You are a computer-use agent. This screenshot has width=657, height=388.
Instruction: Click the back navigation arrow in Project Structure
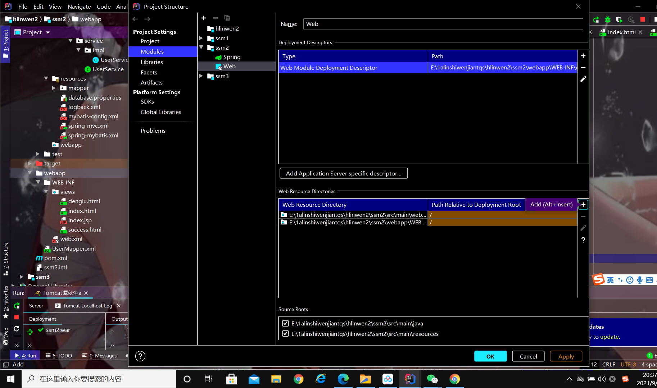tap(135, 19)
